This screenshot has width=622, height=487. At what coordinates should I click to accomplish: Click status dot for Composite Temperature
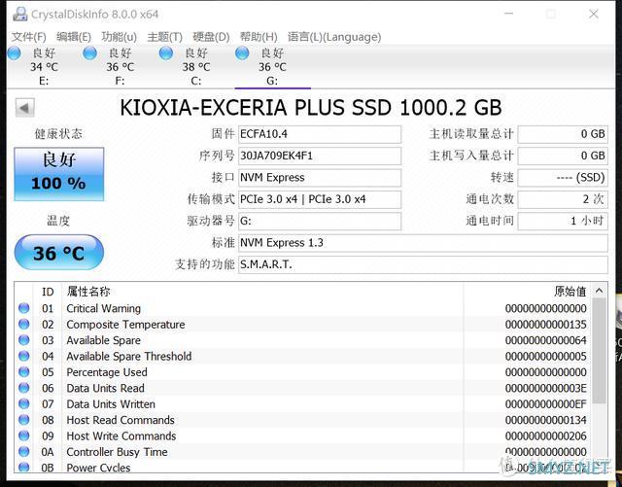pos(23,324)
